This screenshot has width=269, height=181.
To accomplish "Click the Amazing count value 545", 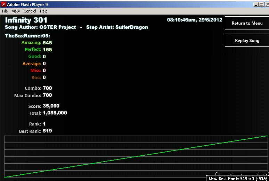I will pyautogui.click(x=47, y=43).
